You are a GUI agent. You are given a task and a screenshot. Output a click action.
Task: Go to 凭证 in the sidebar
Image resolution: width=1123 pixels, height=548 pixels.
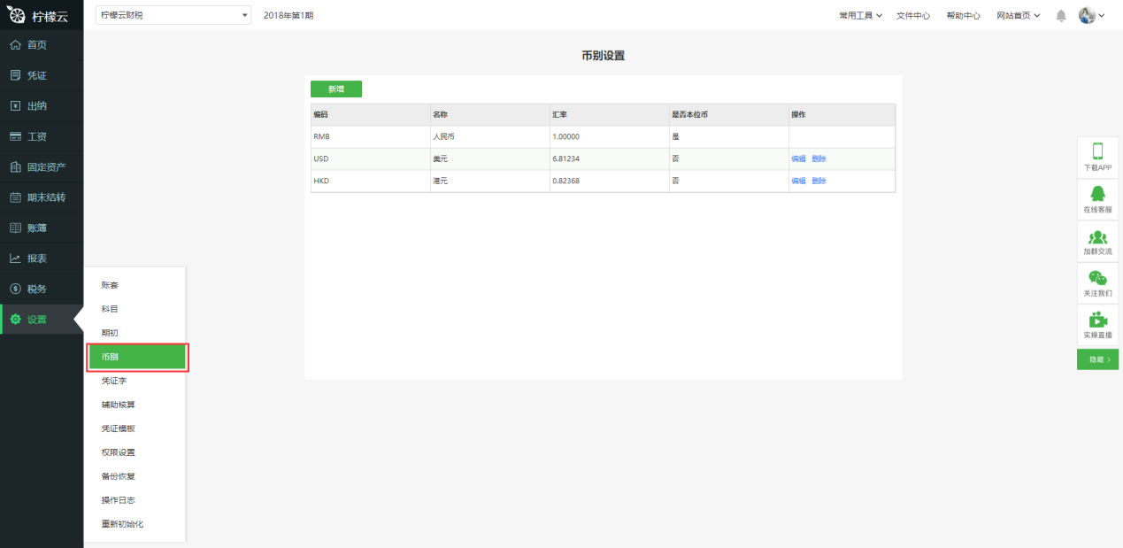pos(37,75)
